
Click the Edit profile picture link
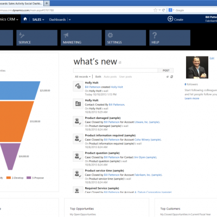[212, 58]
